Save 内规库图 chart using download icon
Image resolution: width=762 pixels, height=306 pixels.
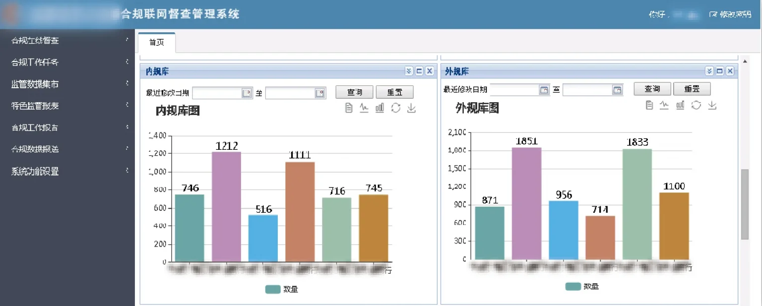coord(411,108)
